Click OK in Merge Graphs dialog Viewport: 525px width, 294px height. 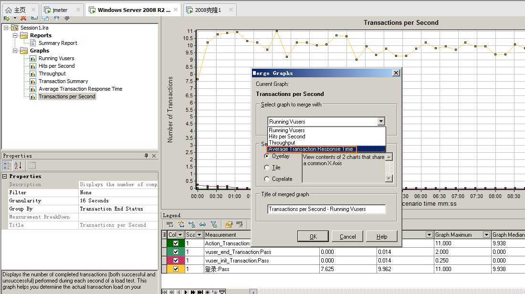313,236
